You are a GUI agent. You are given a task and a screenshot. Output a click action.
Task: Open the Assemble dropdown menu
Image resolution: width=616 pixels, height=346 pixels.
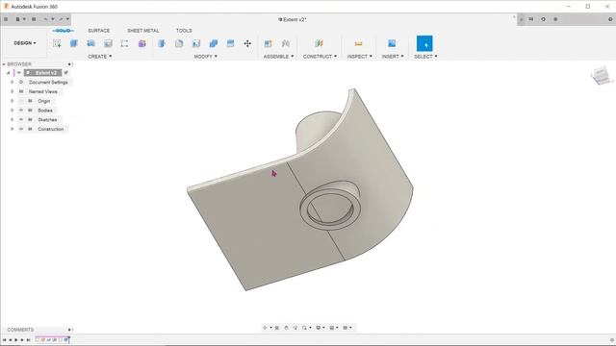coord(278,57)
